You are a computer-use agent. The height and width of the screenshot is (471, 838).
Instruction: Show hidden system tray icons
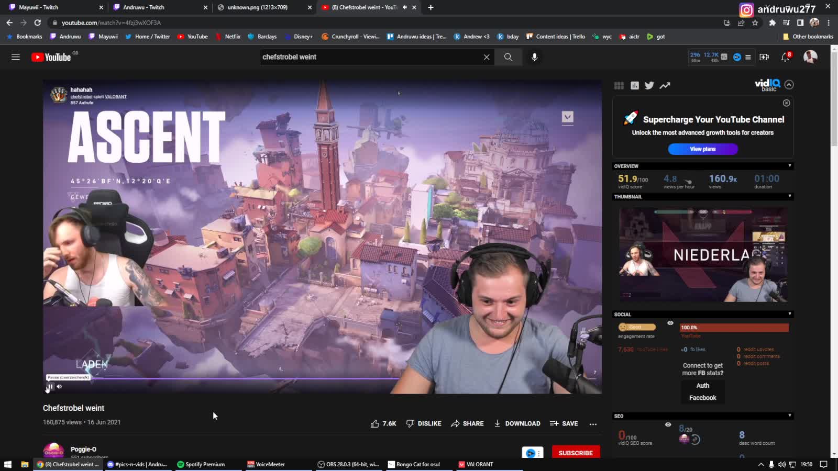[761, 464]
